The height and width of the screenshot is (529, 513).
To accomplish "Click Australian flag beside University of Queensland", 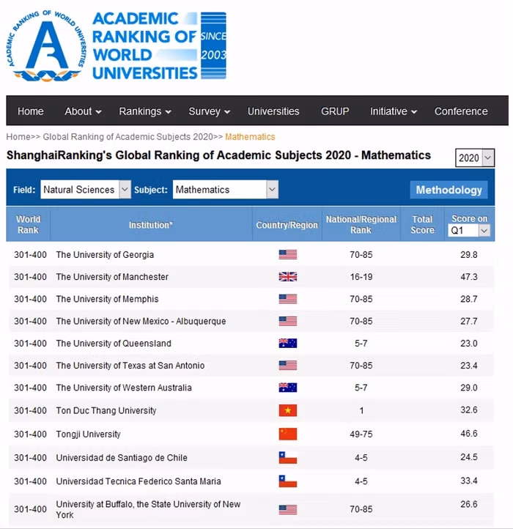I will (287, 344).
